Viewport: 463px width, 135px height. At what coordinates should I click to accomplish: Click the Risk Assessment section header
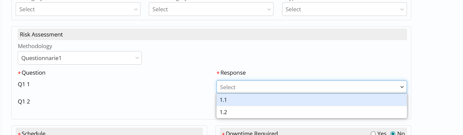click(x=41, y=34)
